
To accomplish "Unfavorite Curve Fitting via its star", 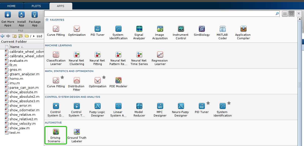I will click(62, 77).
